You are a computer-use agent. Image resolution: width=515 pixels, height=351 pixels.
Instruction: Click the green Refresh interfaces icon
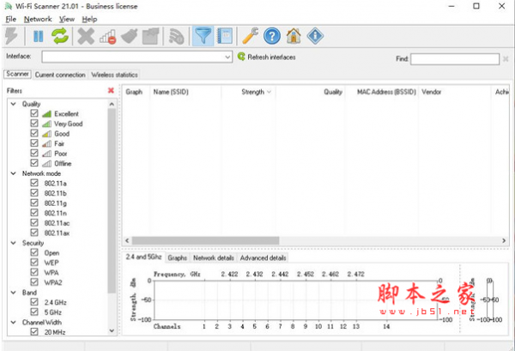click(241, 57)
